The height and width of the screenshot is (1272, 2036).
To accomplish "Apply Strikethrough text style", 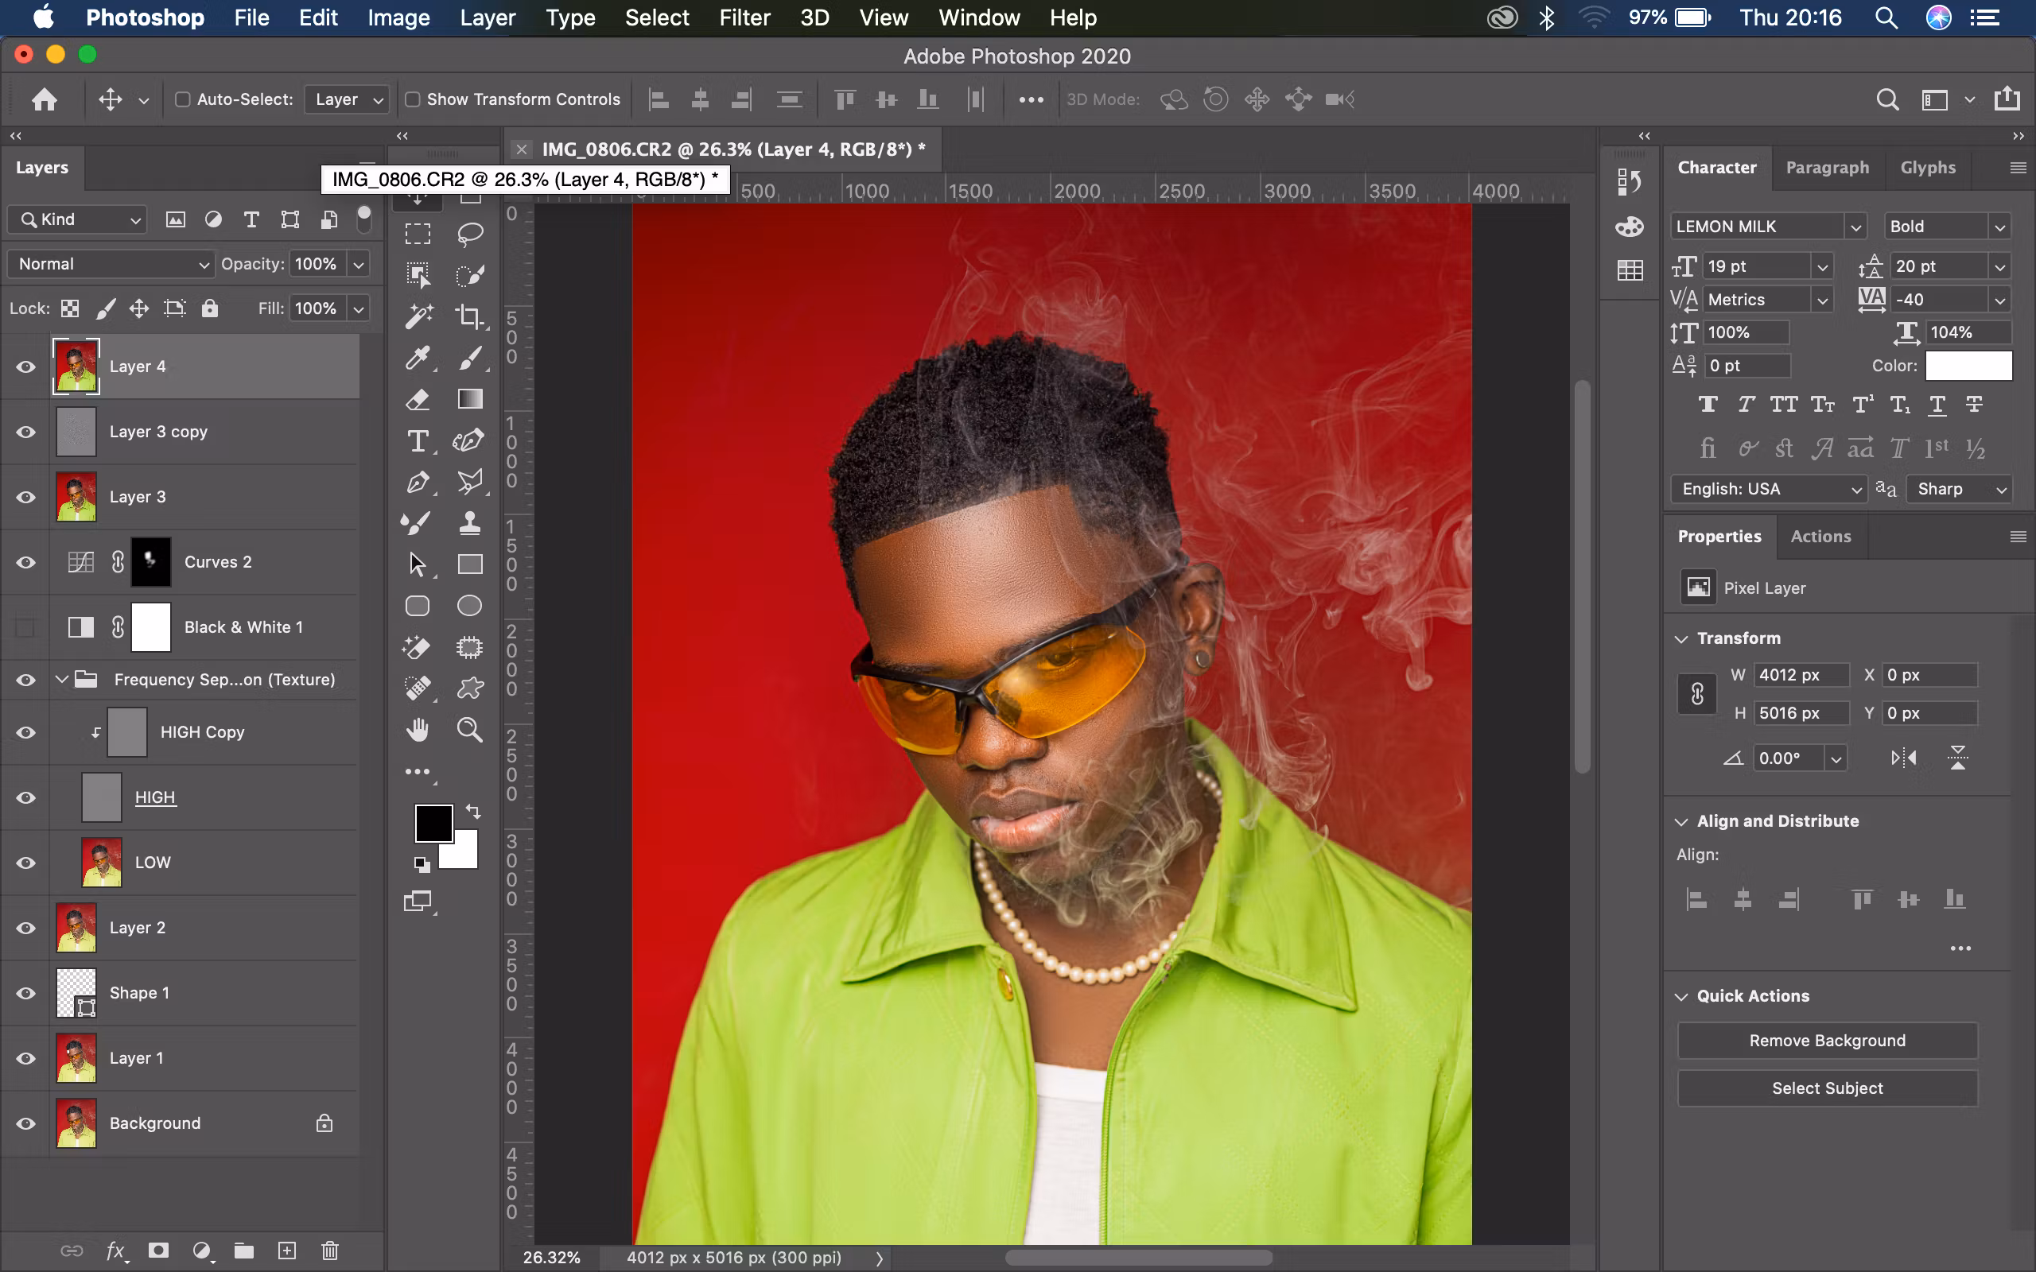I will (1975, 405).
